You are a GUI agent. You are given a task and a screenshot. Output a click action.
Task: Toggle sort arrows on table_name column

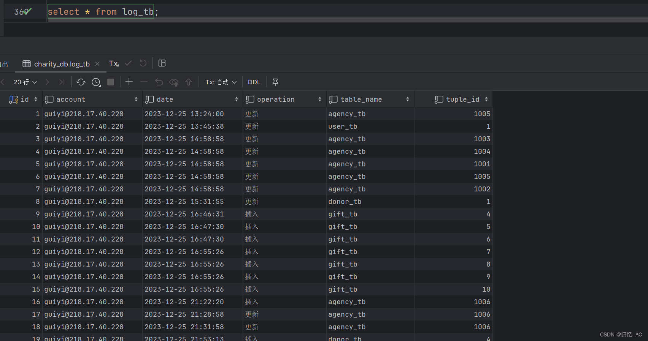[408, 99]
